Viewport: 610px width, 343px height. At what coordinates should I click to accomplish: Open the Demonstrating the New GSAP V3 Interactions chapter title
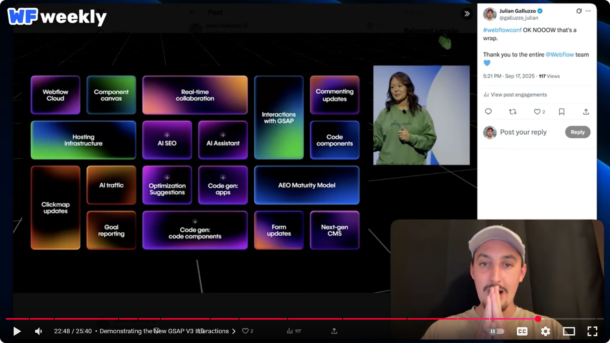coord(164,331)
